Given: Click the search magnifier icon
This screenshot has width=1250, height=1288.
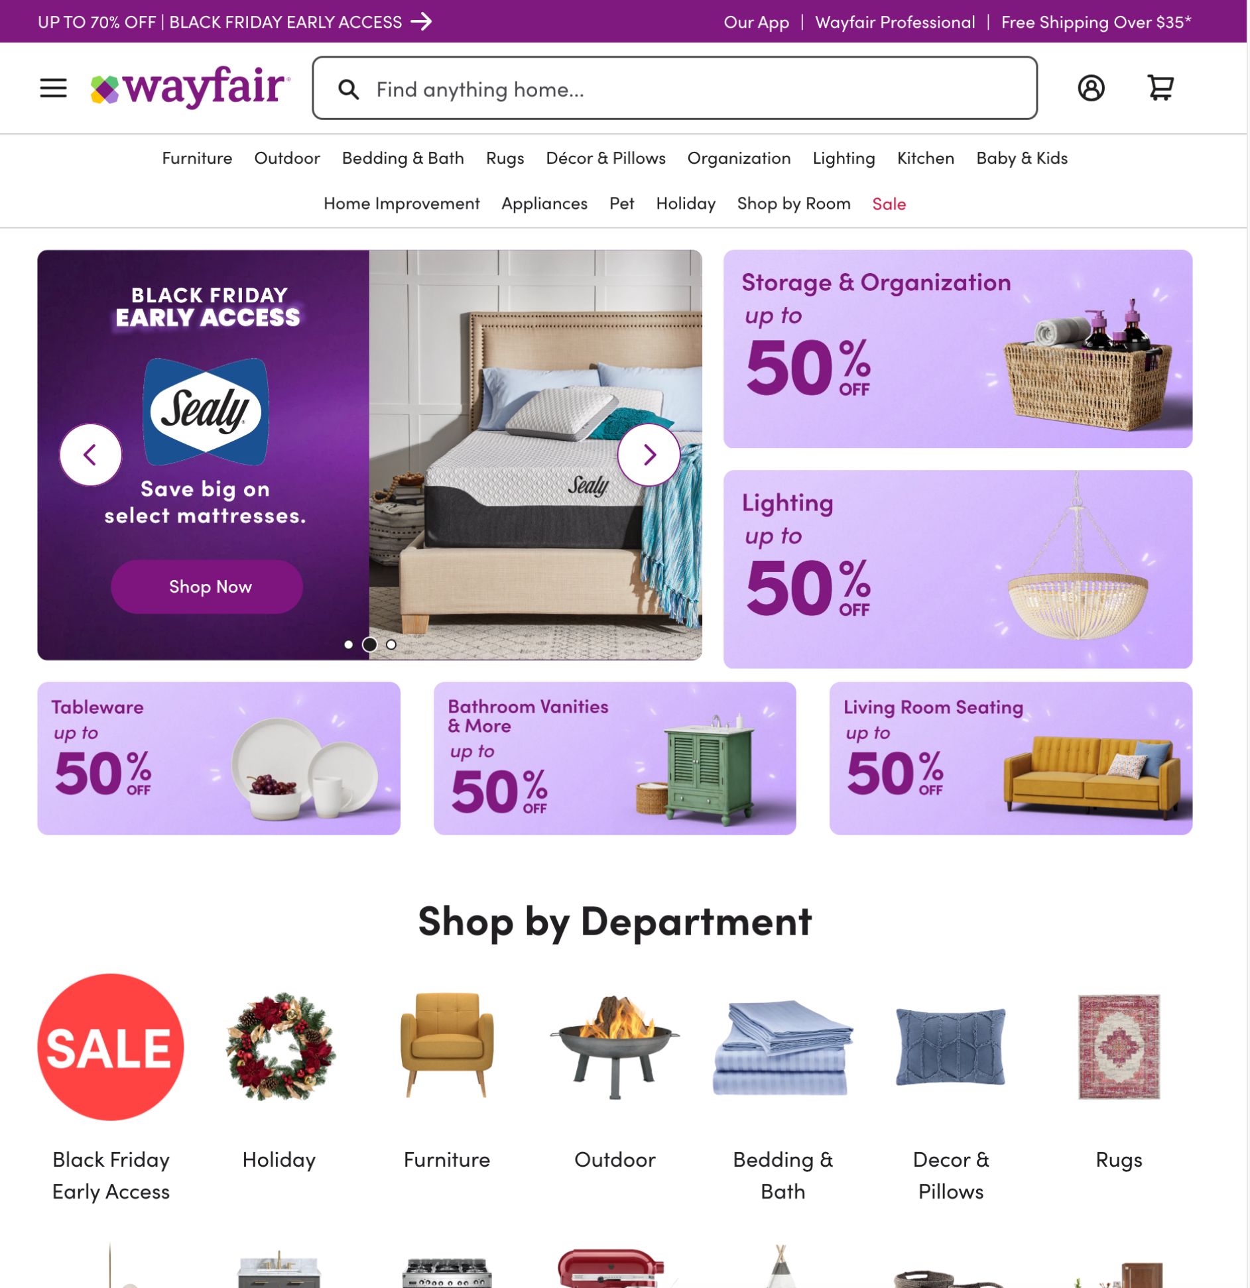Looking at the screenshot, I should click(x=349, y=89).
